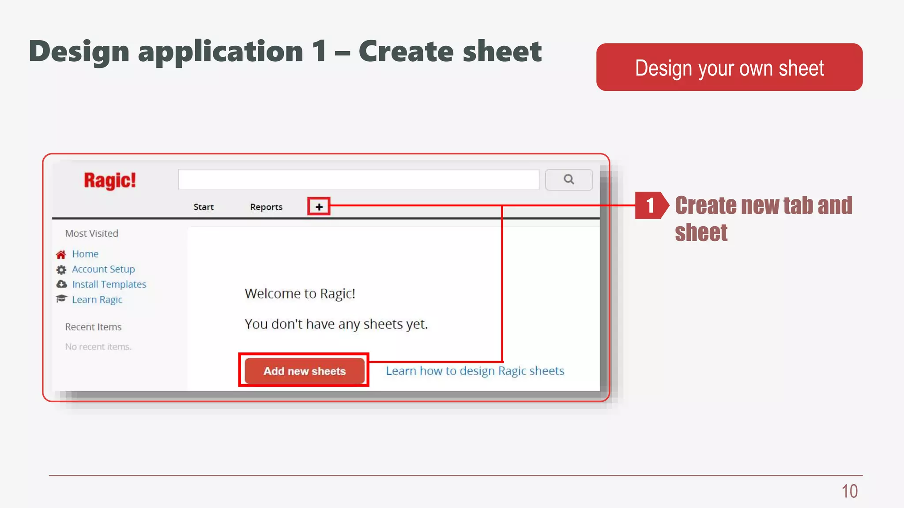Screen dimensions: 904x508
Task: Click the Learn Ragic graduation cap icon
Action: [x=61, y=299]
